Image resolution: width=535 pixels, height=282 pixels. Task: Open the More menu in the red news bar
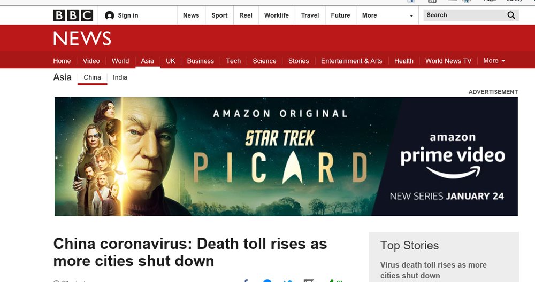coord(494,61)
